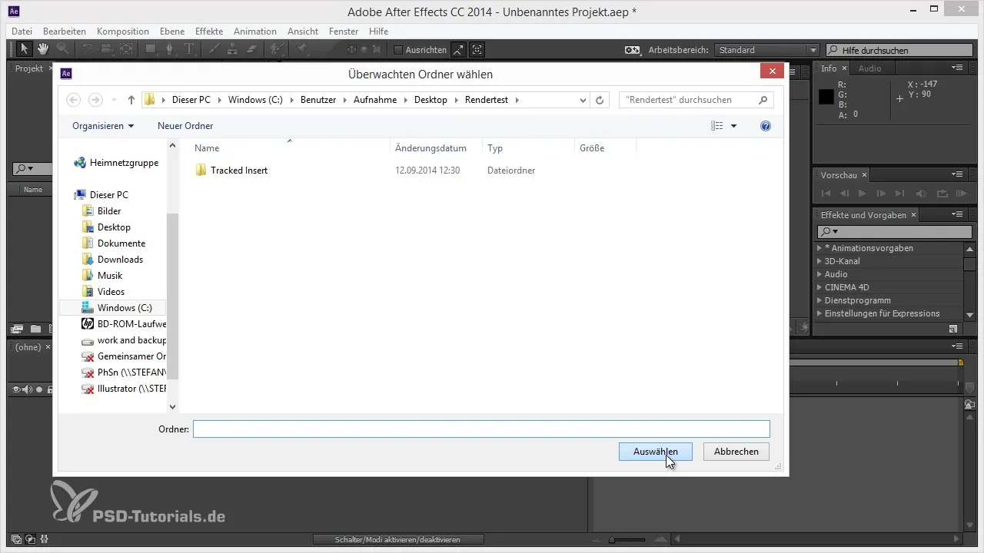This screenshot has width=984, height=553.
Task: Open the Fenster menu
Action: click(344, 31)
